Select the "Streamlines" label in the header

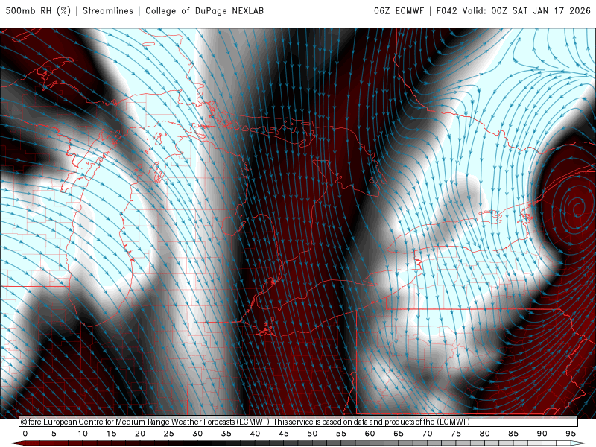pyautogui.click(x=108, y=10)
